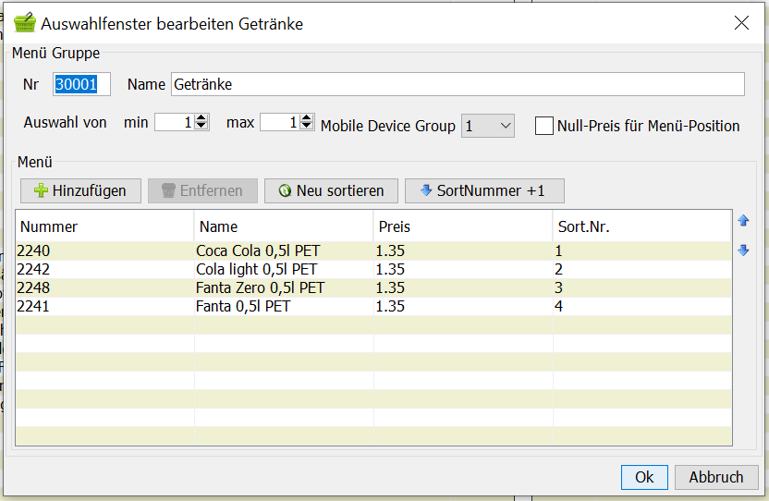Sort table by Nummer column header

coord(104,226)
